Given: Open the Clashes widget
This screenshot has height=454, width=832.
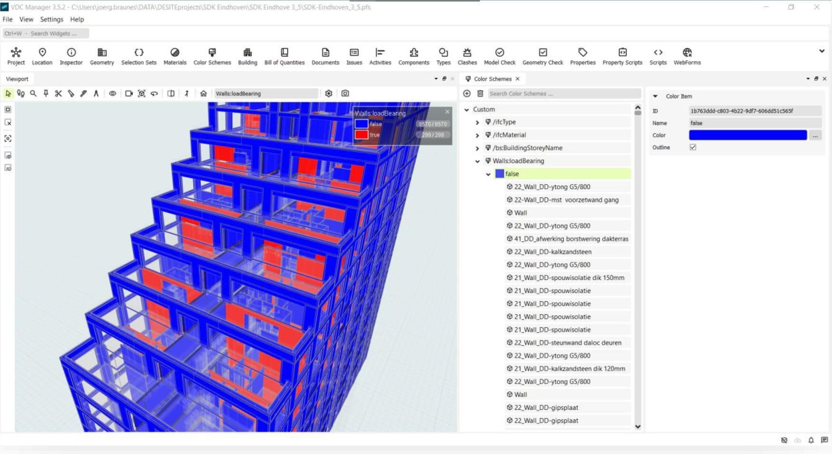Looking at the screenshot, I should [x=467, y=56].
